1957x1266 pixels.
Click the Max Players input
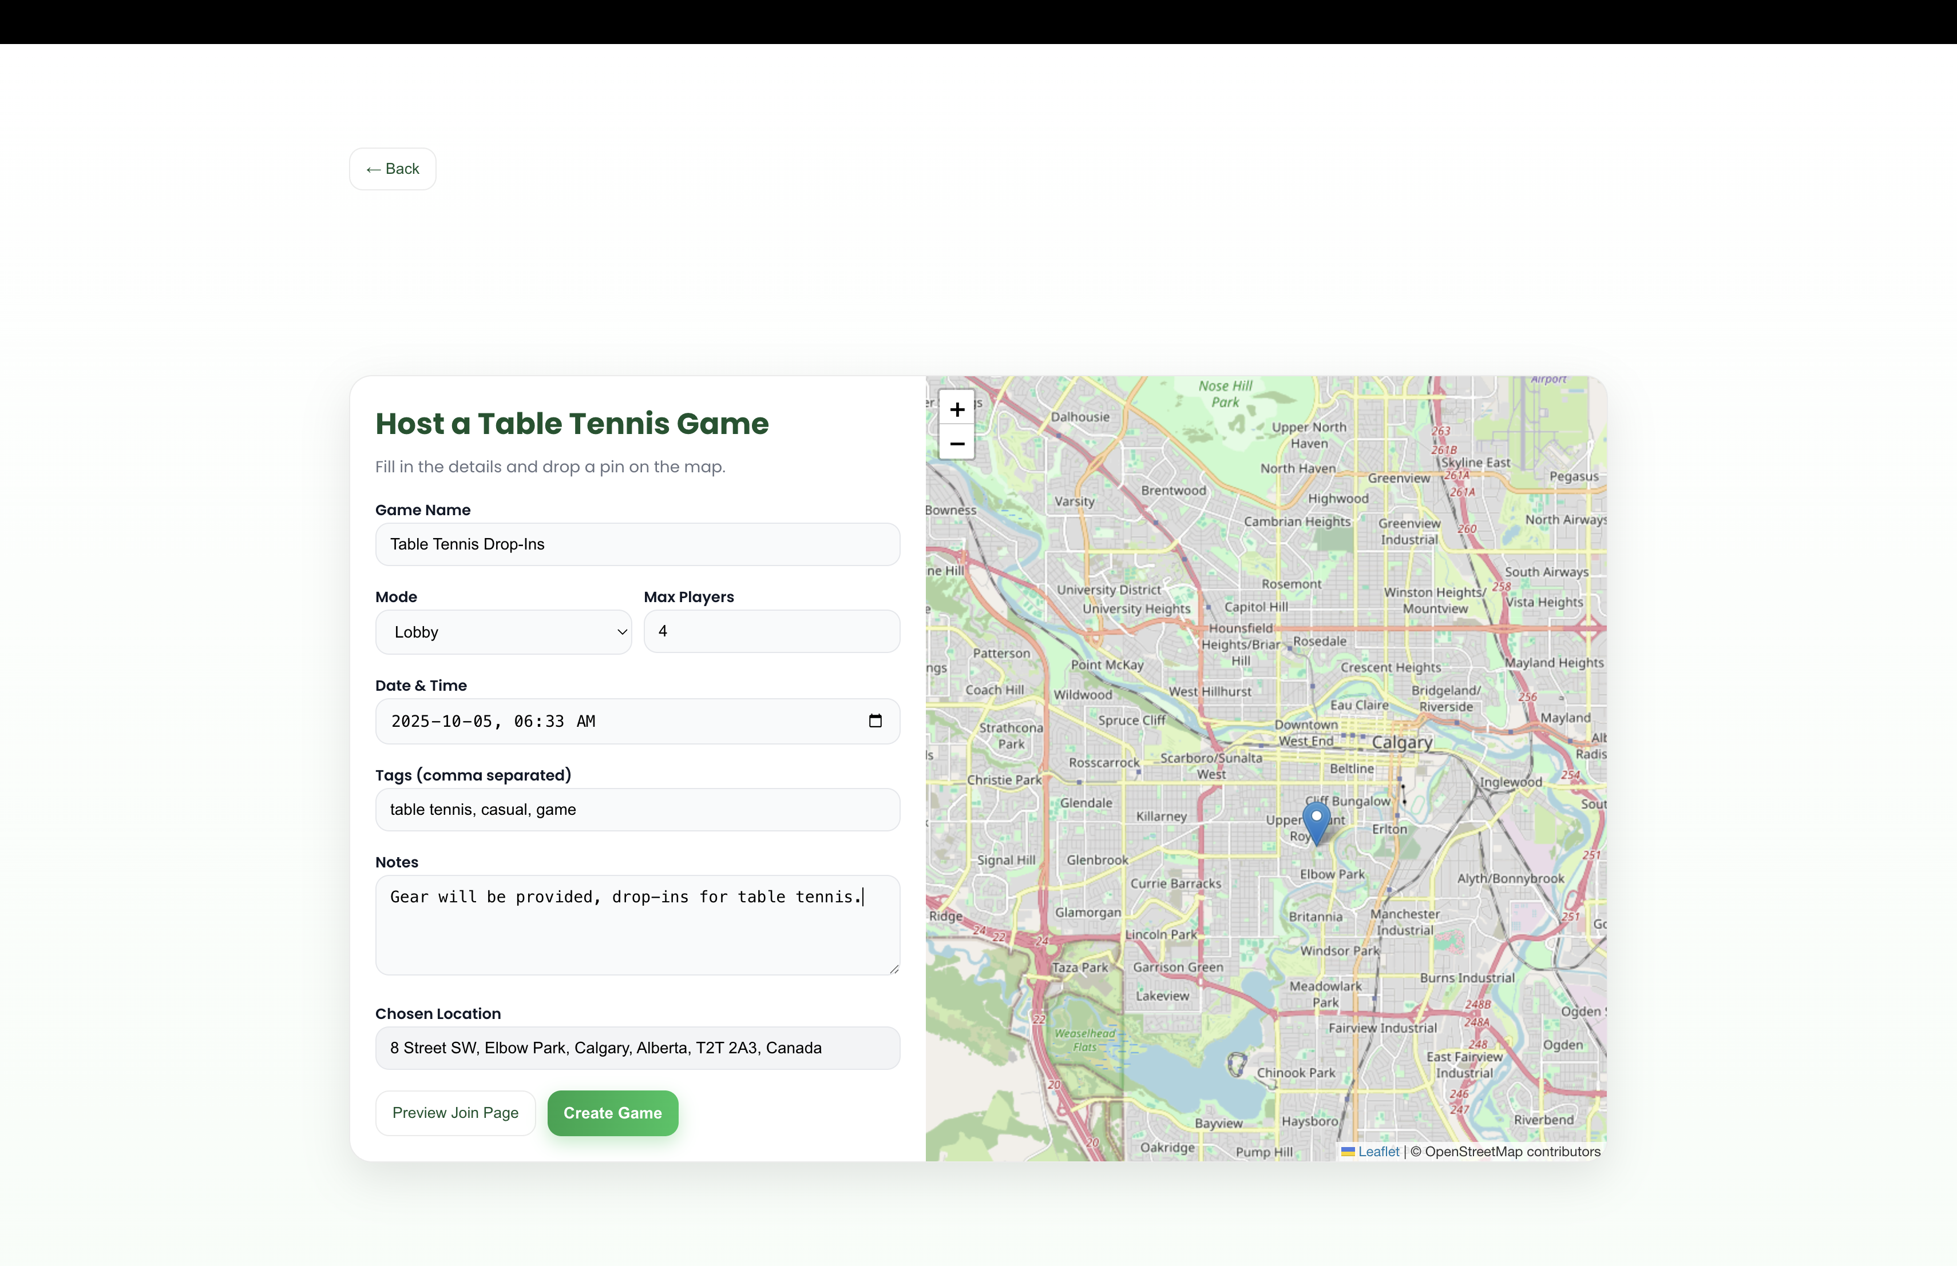point(770,631)
